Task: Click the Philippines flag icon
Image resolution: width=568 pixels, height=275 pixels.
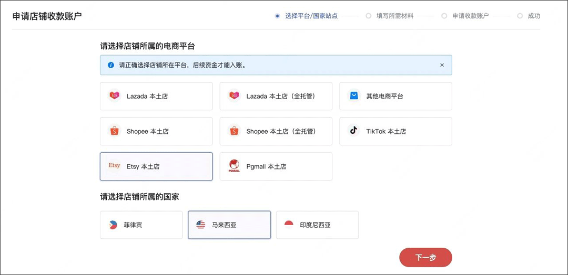Action: (x=113, y=225)
